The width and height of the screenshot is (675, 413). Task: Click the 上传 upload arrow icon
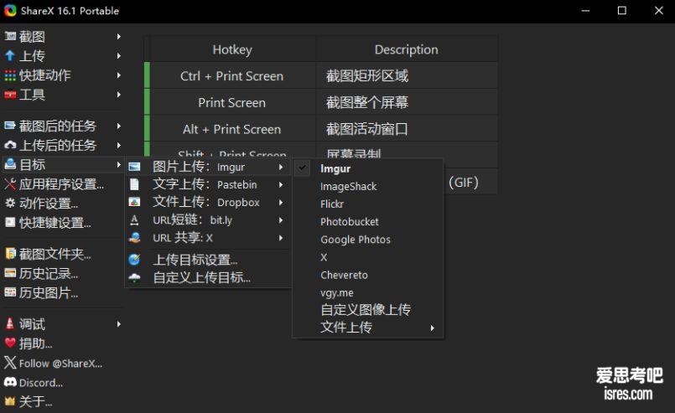[x=10, y=55]
